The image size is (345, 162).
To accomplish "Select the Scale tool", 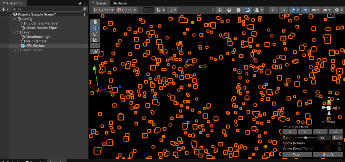I will tap(95, 40).
